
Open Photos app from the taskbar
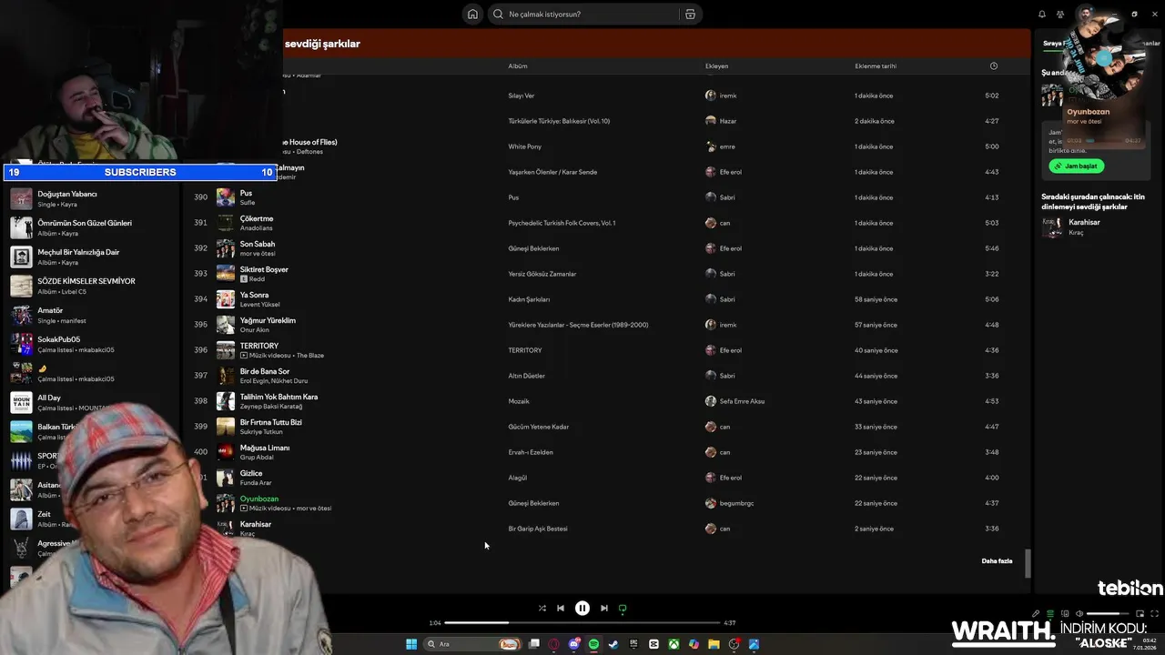pyautogui.click(x=754, y=644)
